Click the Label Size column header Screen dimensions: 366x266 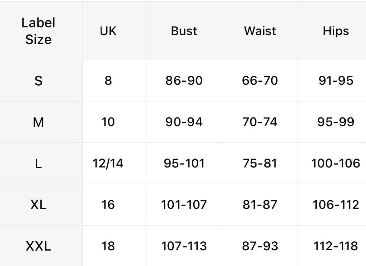tap(38, 31)
